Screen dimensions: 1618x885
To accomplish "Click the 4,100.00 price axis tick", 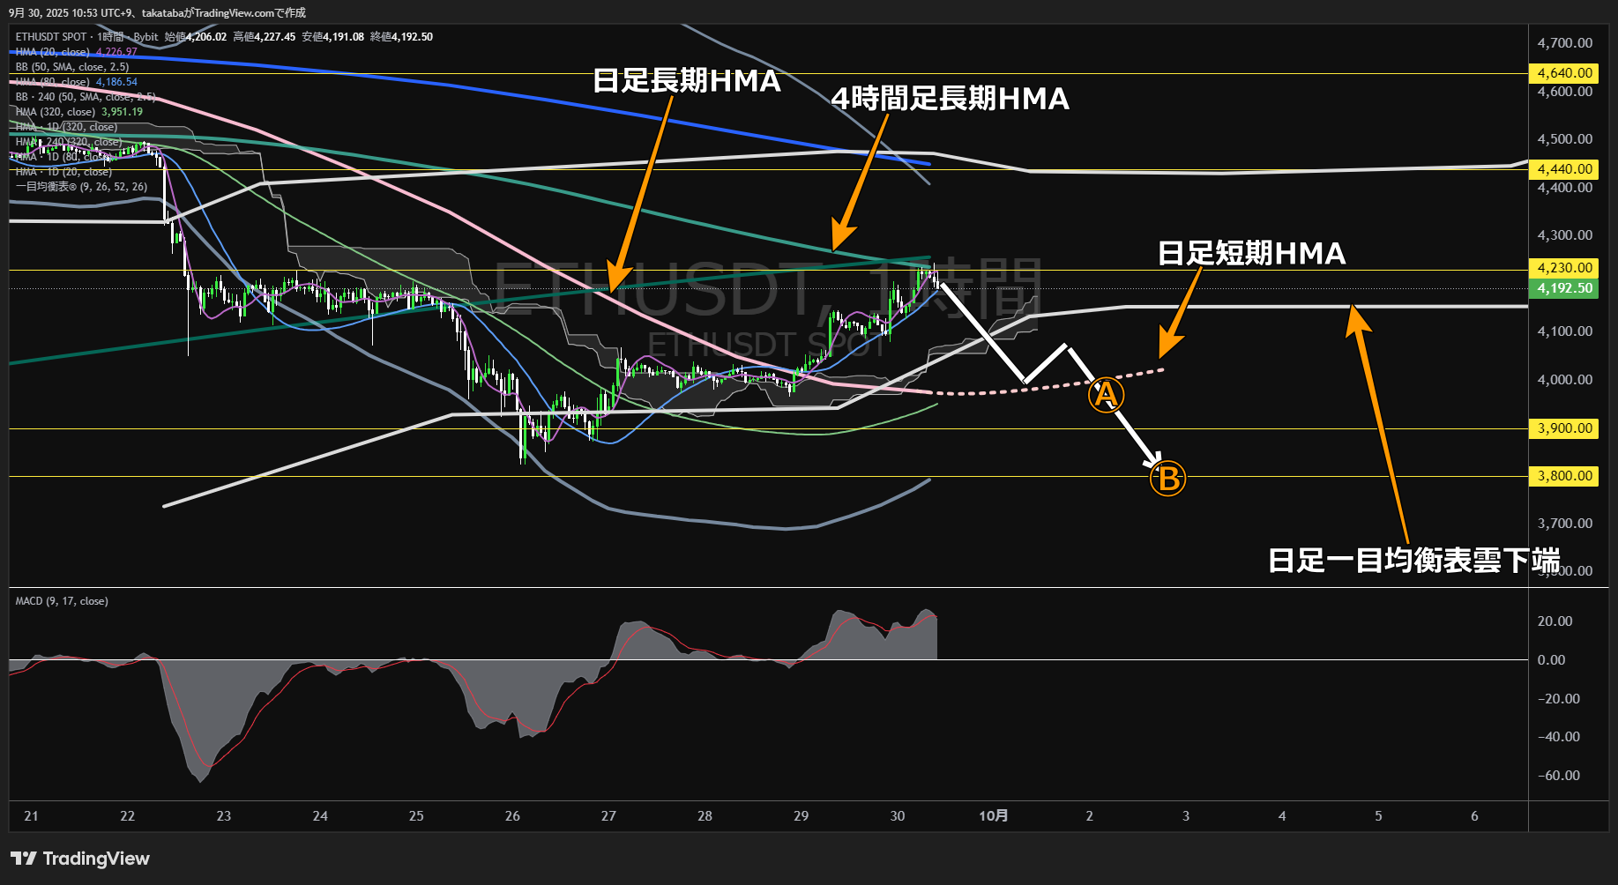I will click(1565, 331).
